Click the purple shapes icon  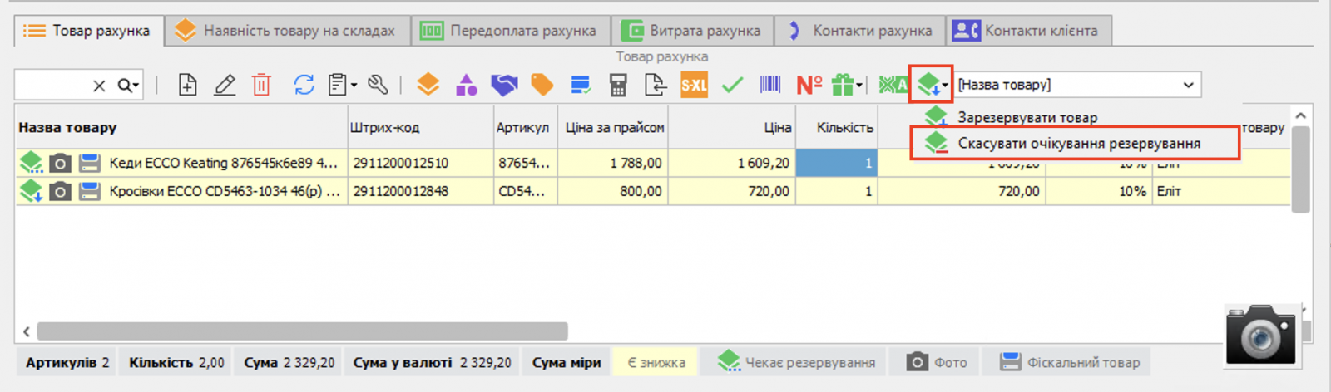coord(467,85)
